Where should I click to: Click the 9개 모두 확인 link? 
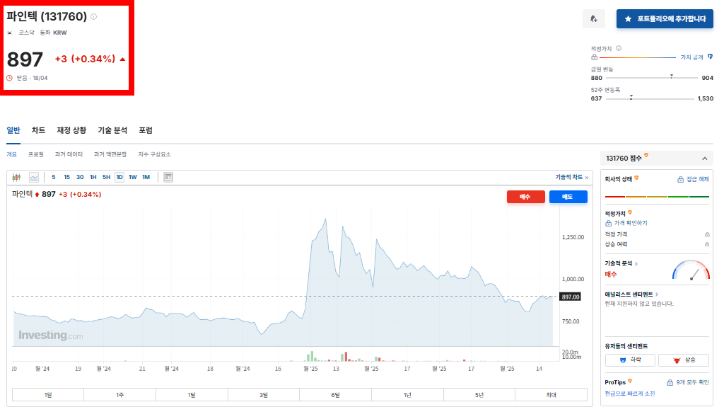pyautogui.click(x=692, y=382)
